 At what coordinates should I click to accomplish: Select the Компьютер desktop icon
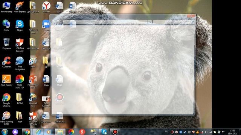(x=6, y=7)
